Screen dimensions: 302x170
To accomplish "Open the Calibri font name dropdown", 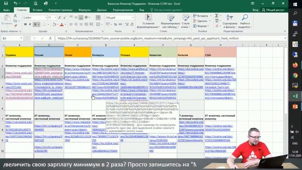I will coord(46,17).
